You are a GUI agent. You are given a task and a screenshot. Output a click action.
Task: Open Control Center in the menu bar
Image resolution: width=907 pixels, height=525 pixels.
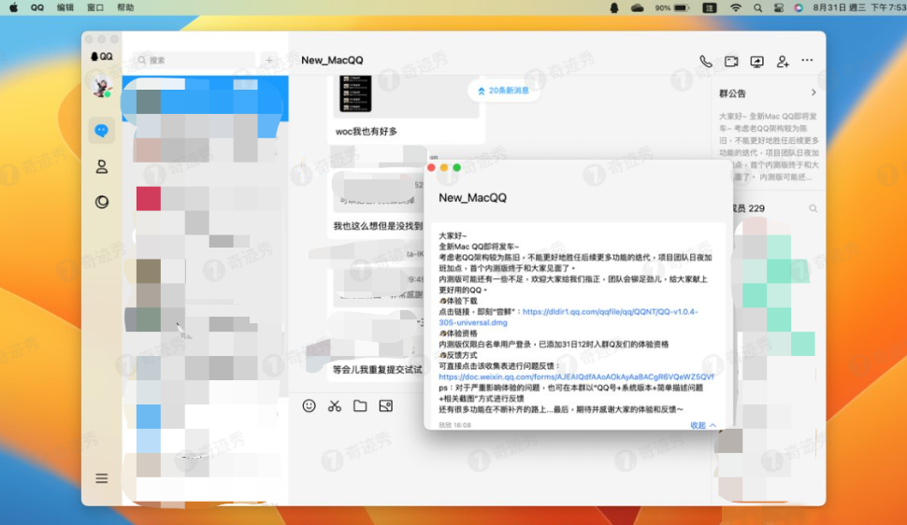click(779, 7)
